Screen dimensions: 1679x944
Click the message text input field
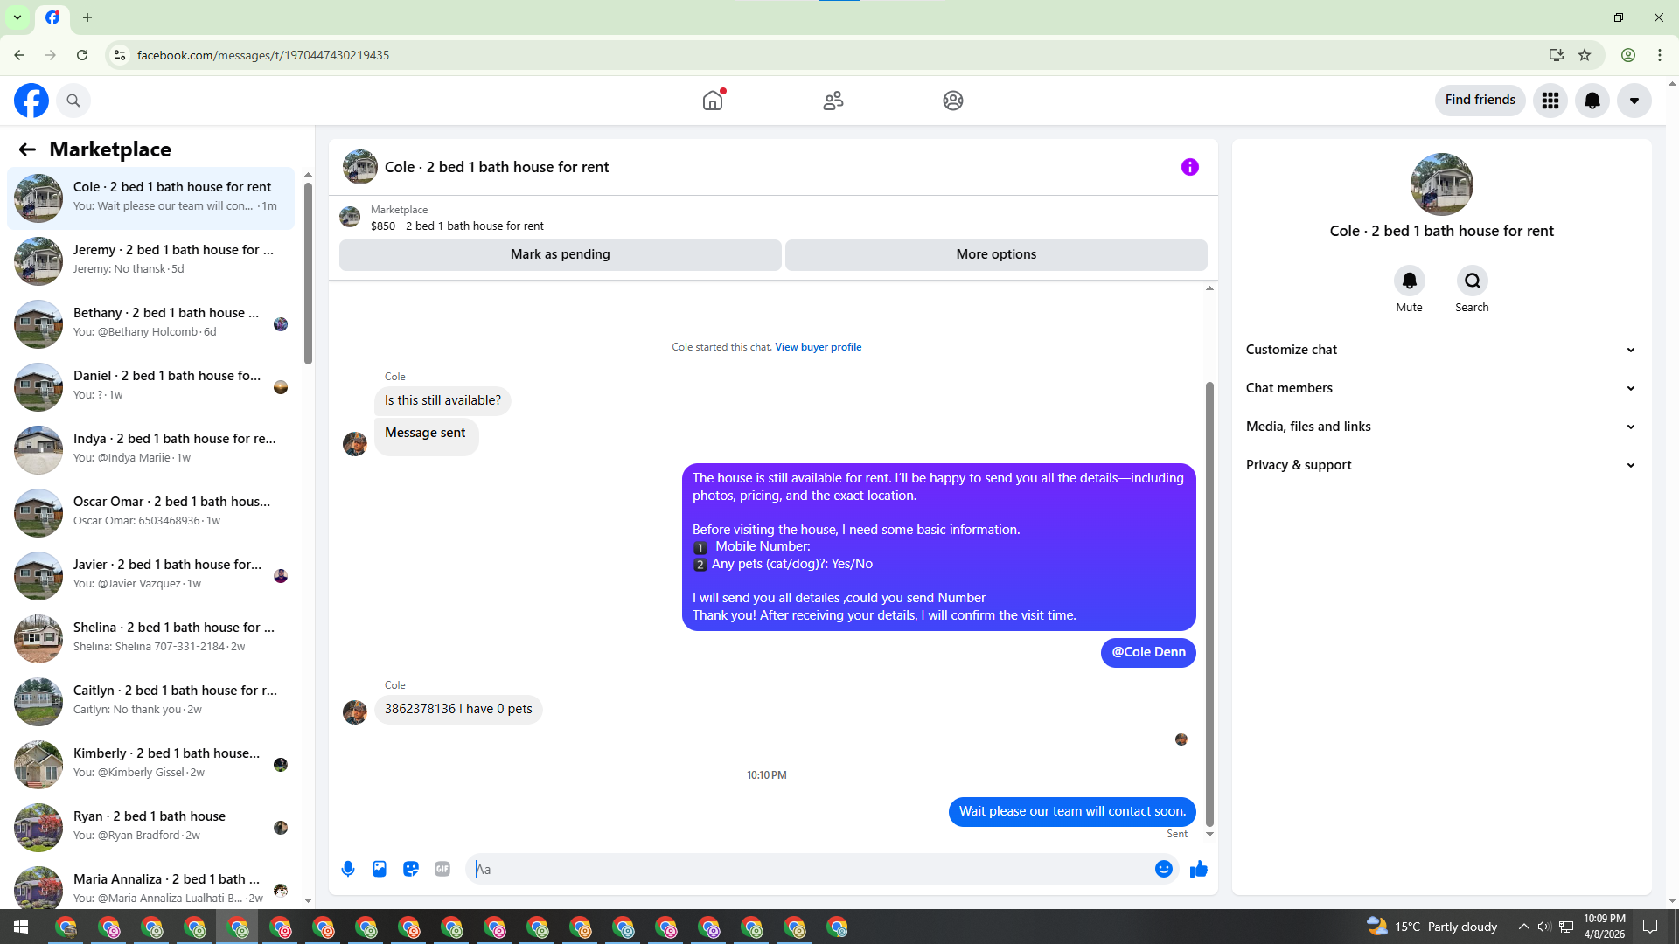point(809,869)
